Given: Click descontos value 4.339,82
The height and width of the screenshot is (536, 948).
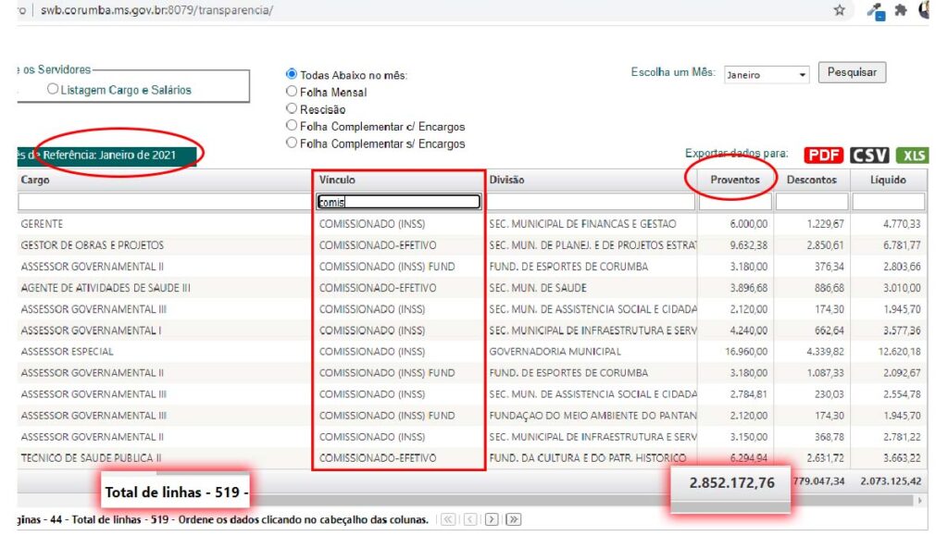Looking at the screenshot, I should [x=825, y=351].
